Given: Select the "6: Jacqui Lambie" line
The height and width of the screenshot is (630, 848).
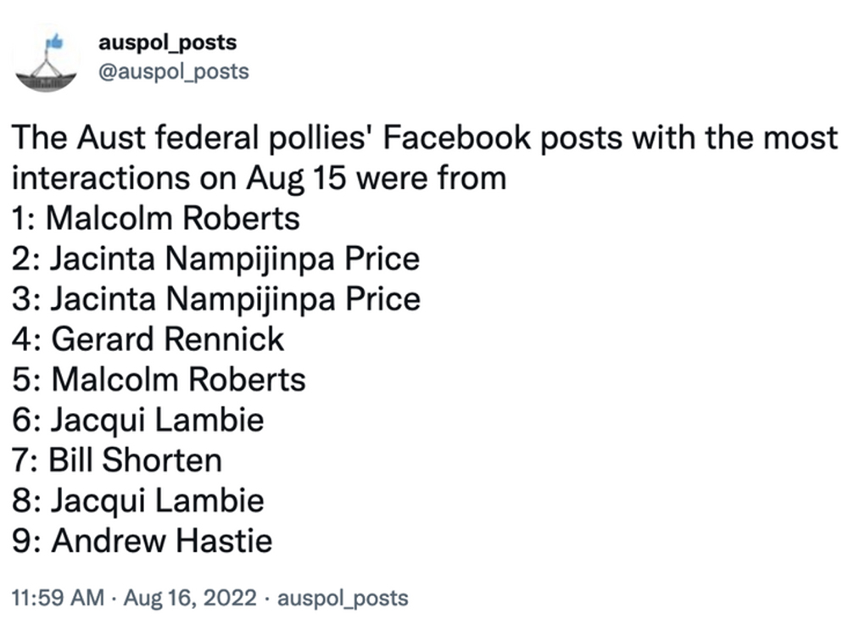Looking at the screenshot, I should [138, 420].
